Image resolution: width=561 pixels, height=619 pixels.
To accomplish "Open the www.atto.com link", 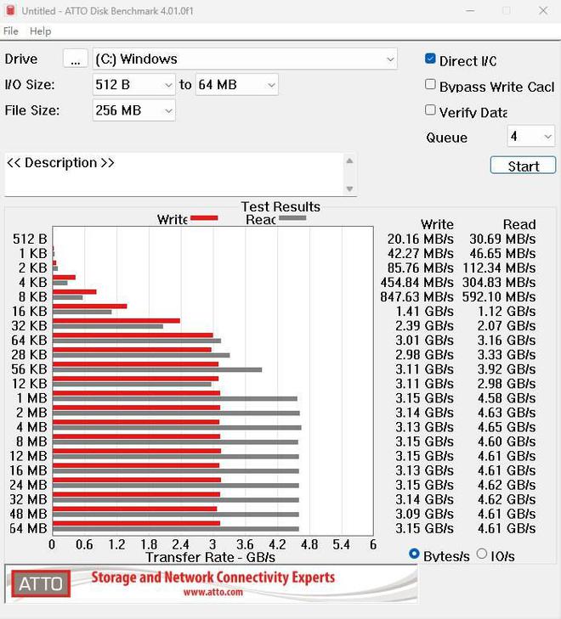I will [213, 592].
